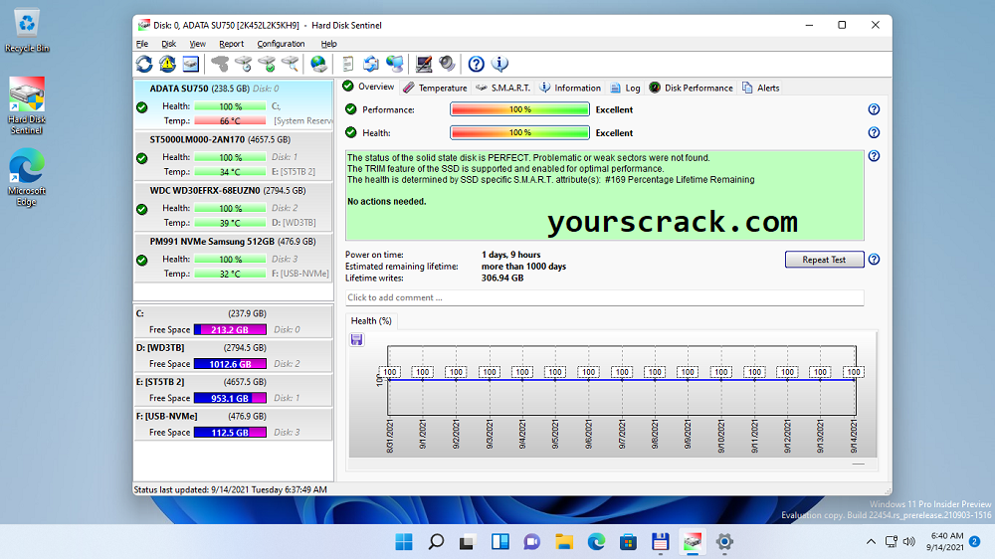
Task: Select the PM991 NVMe Samsung 512GB disk
Action: coord(234,258)
